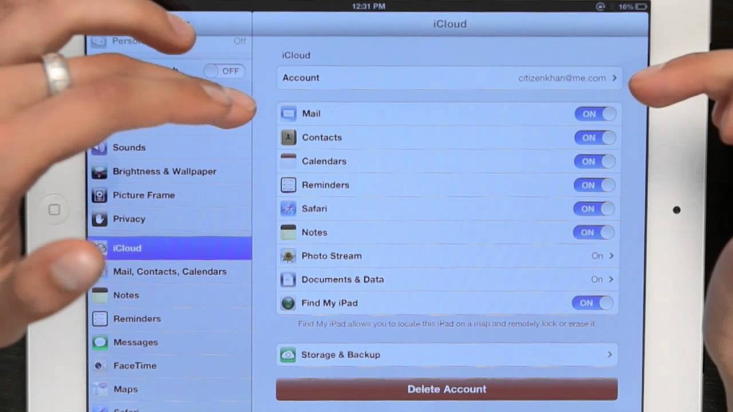Tap the Find My iPad row label

330,303
